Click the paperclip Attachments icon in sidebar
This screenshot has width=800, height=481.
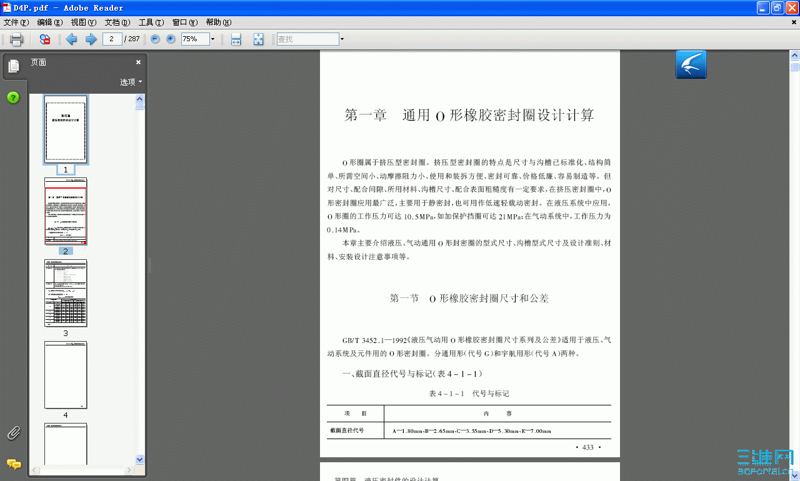(x=13, y=432)
